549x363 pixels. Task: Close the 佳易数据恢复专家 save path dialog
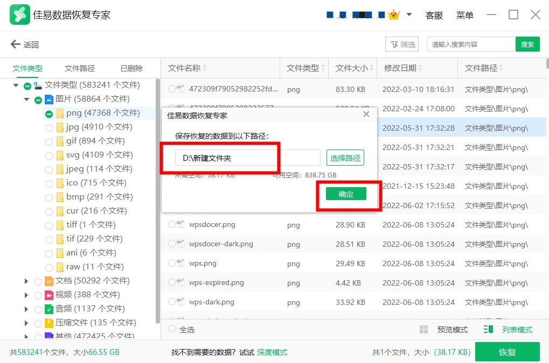tap(366, 114)
